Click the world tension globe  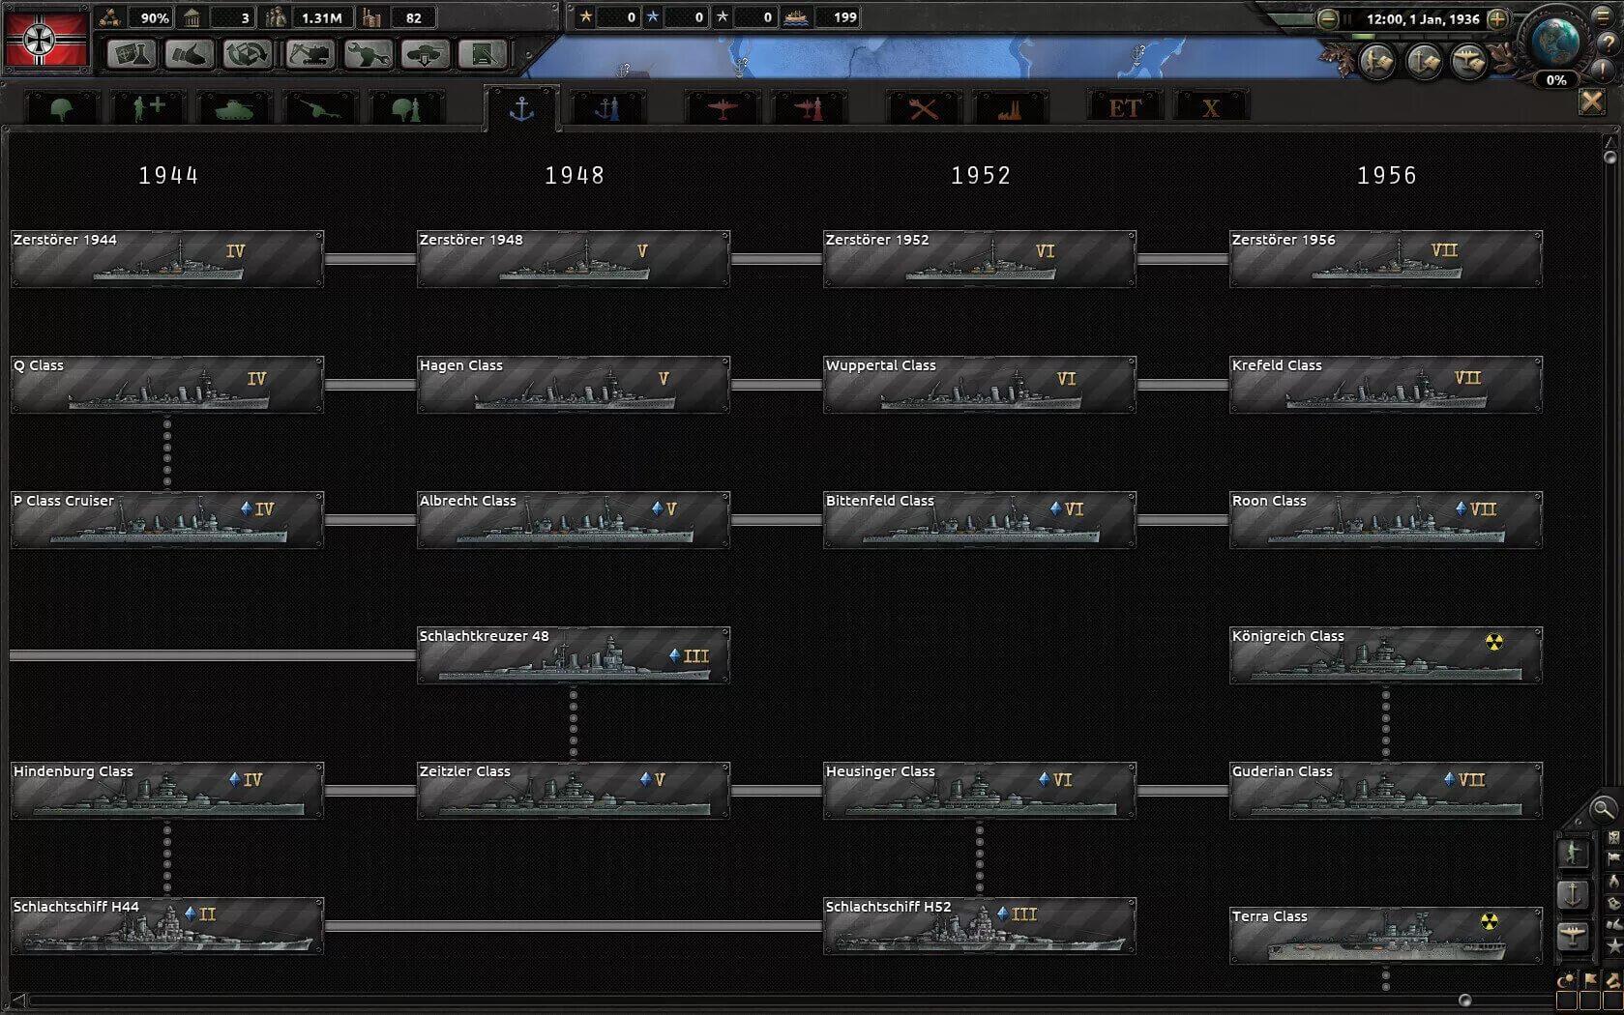1554,42
